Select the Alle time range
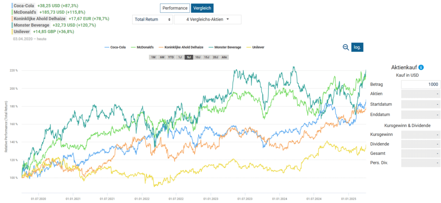441x203 pixels. pyautogui.click(x=224, y=57)
